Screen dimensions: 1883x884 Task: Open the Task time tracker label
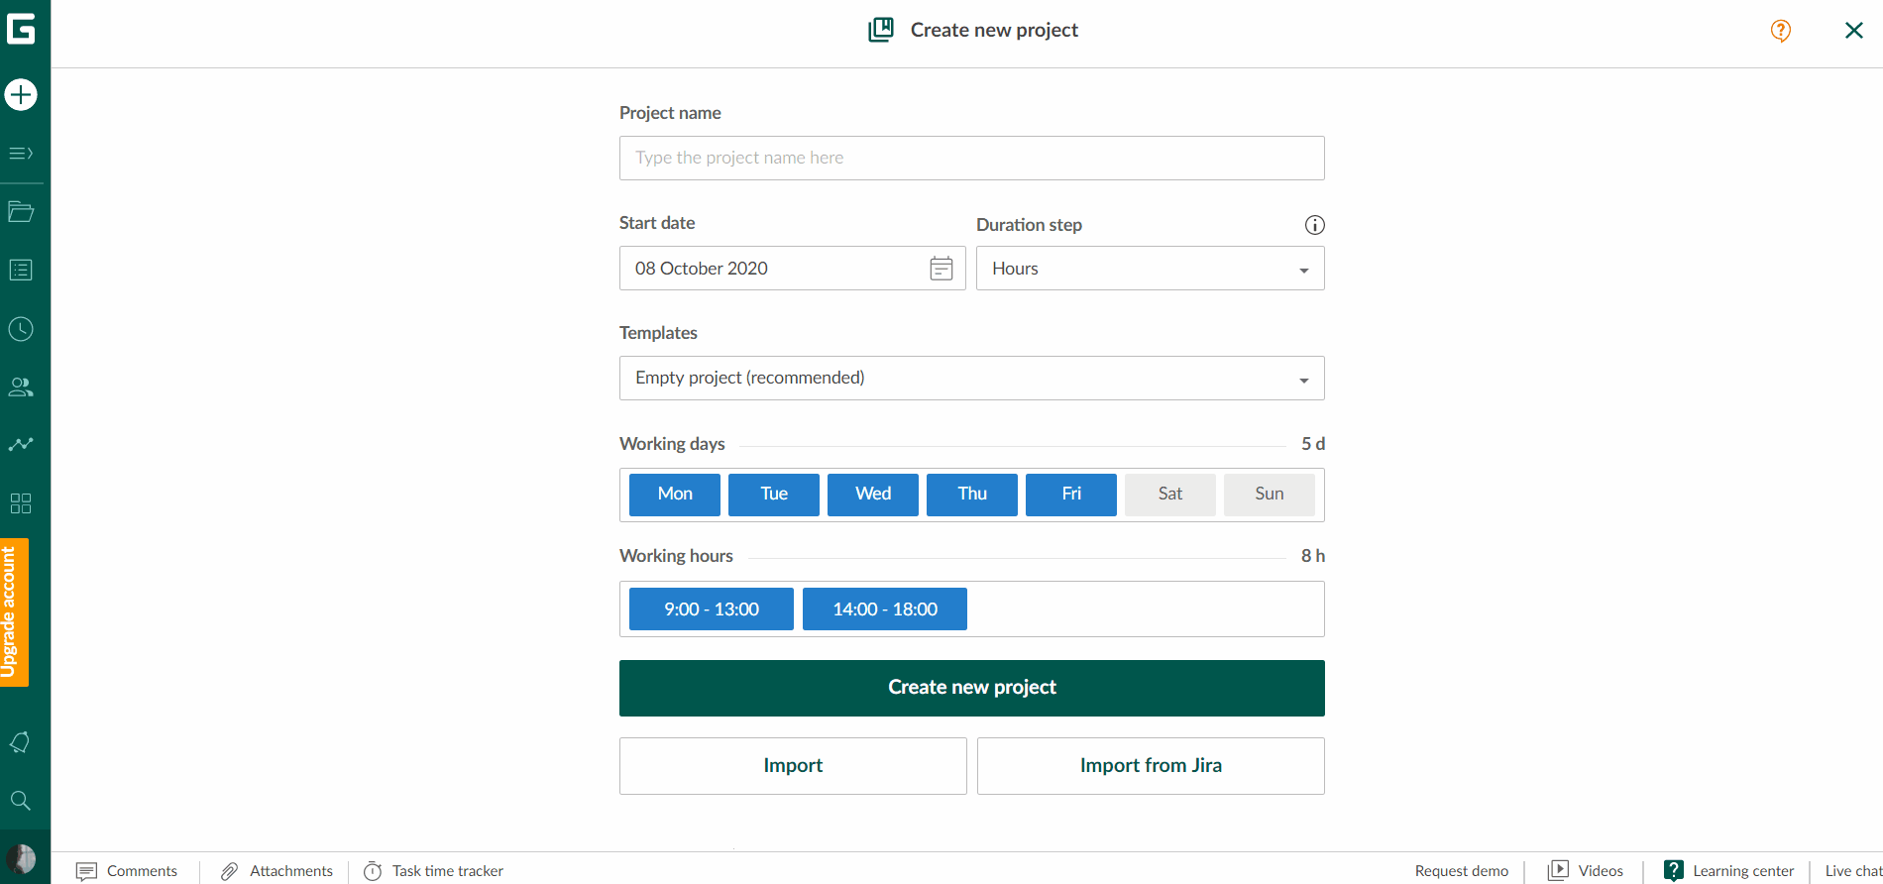(x=448, y=871)
